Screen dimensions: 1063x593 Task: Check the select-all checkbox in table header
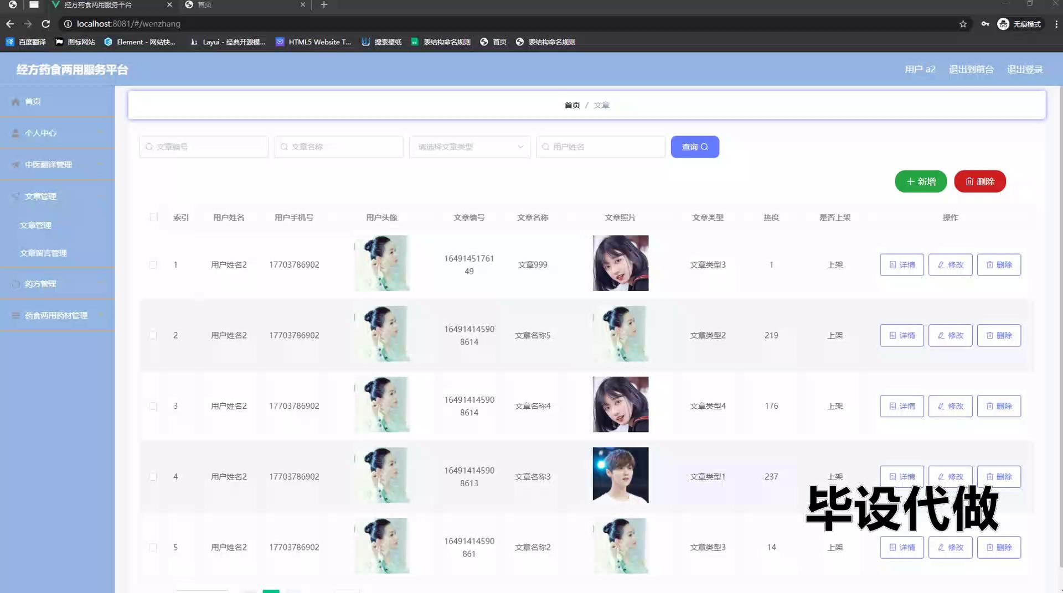click(x=153, y=217)
